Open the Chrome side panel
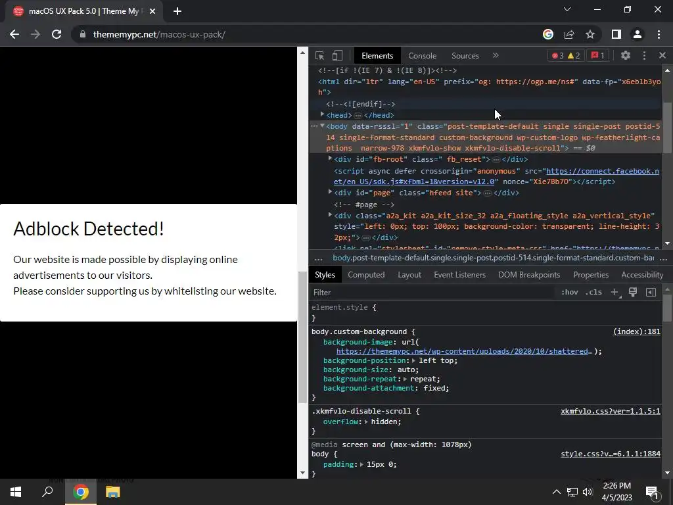 (616, 34)
